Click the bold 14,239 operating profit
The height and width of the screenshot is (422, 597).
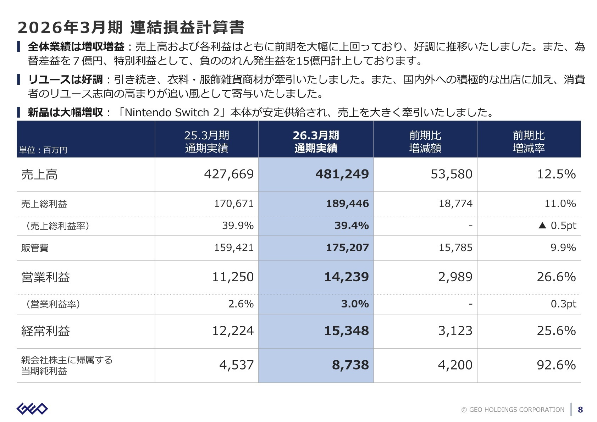tap(347, 277)
